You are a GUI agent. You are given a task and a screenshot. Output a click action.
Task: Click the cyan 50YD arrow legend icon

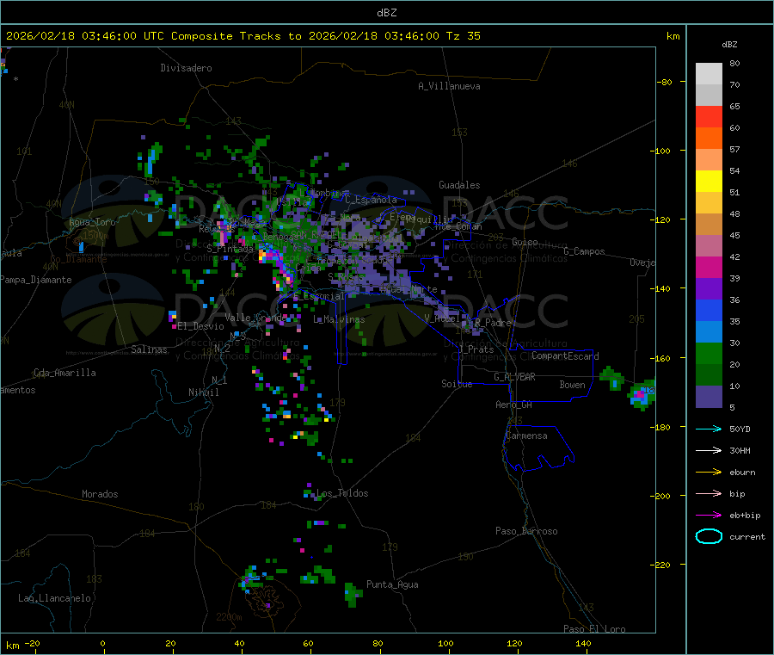[709, 429]
